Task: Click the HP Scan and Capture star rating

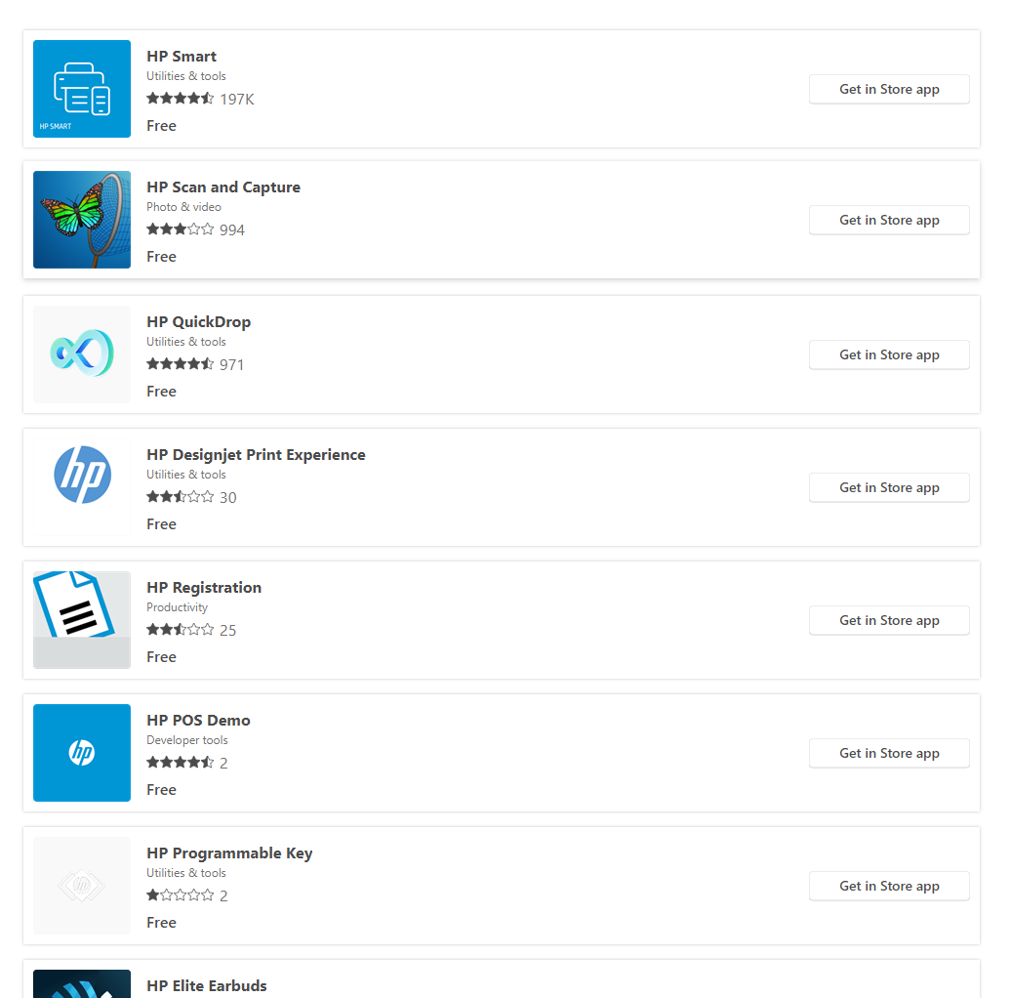Action: 180,229
